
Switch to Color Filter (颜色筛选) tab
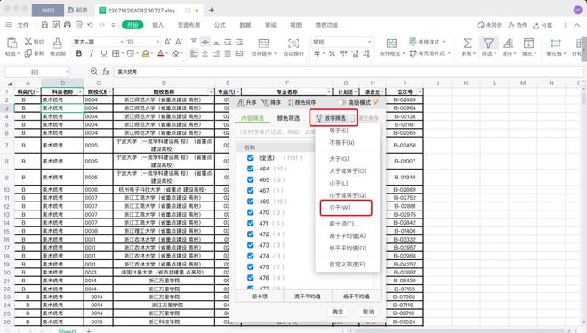288,118
